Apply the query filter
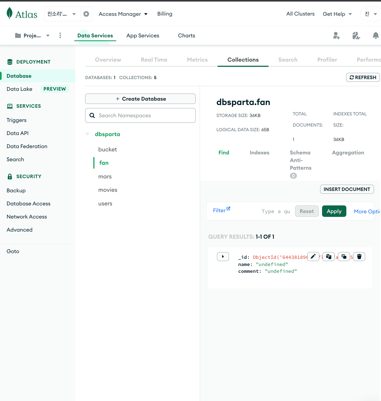The height and width of the screenshot is (401, 381). pos(334,211)
